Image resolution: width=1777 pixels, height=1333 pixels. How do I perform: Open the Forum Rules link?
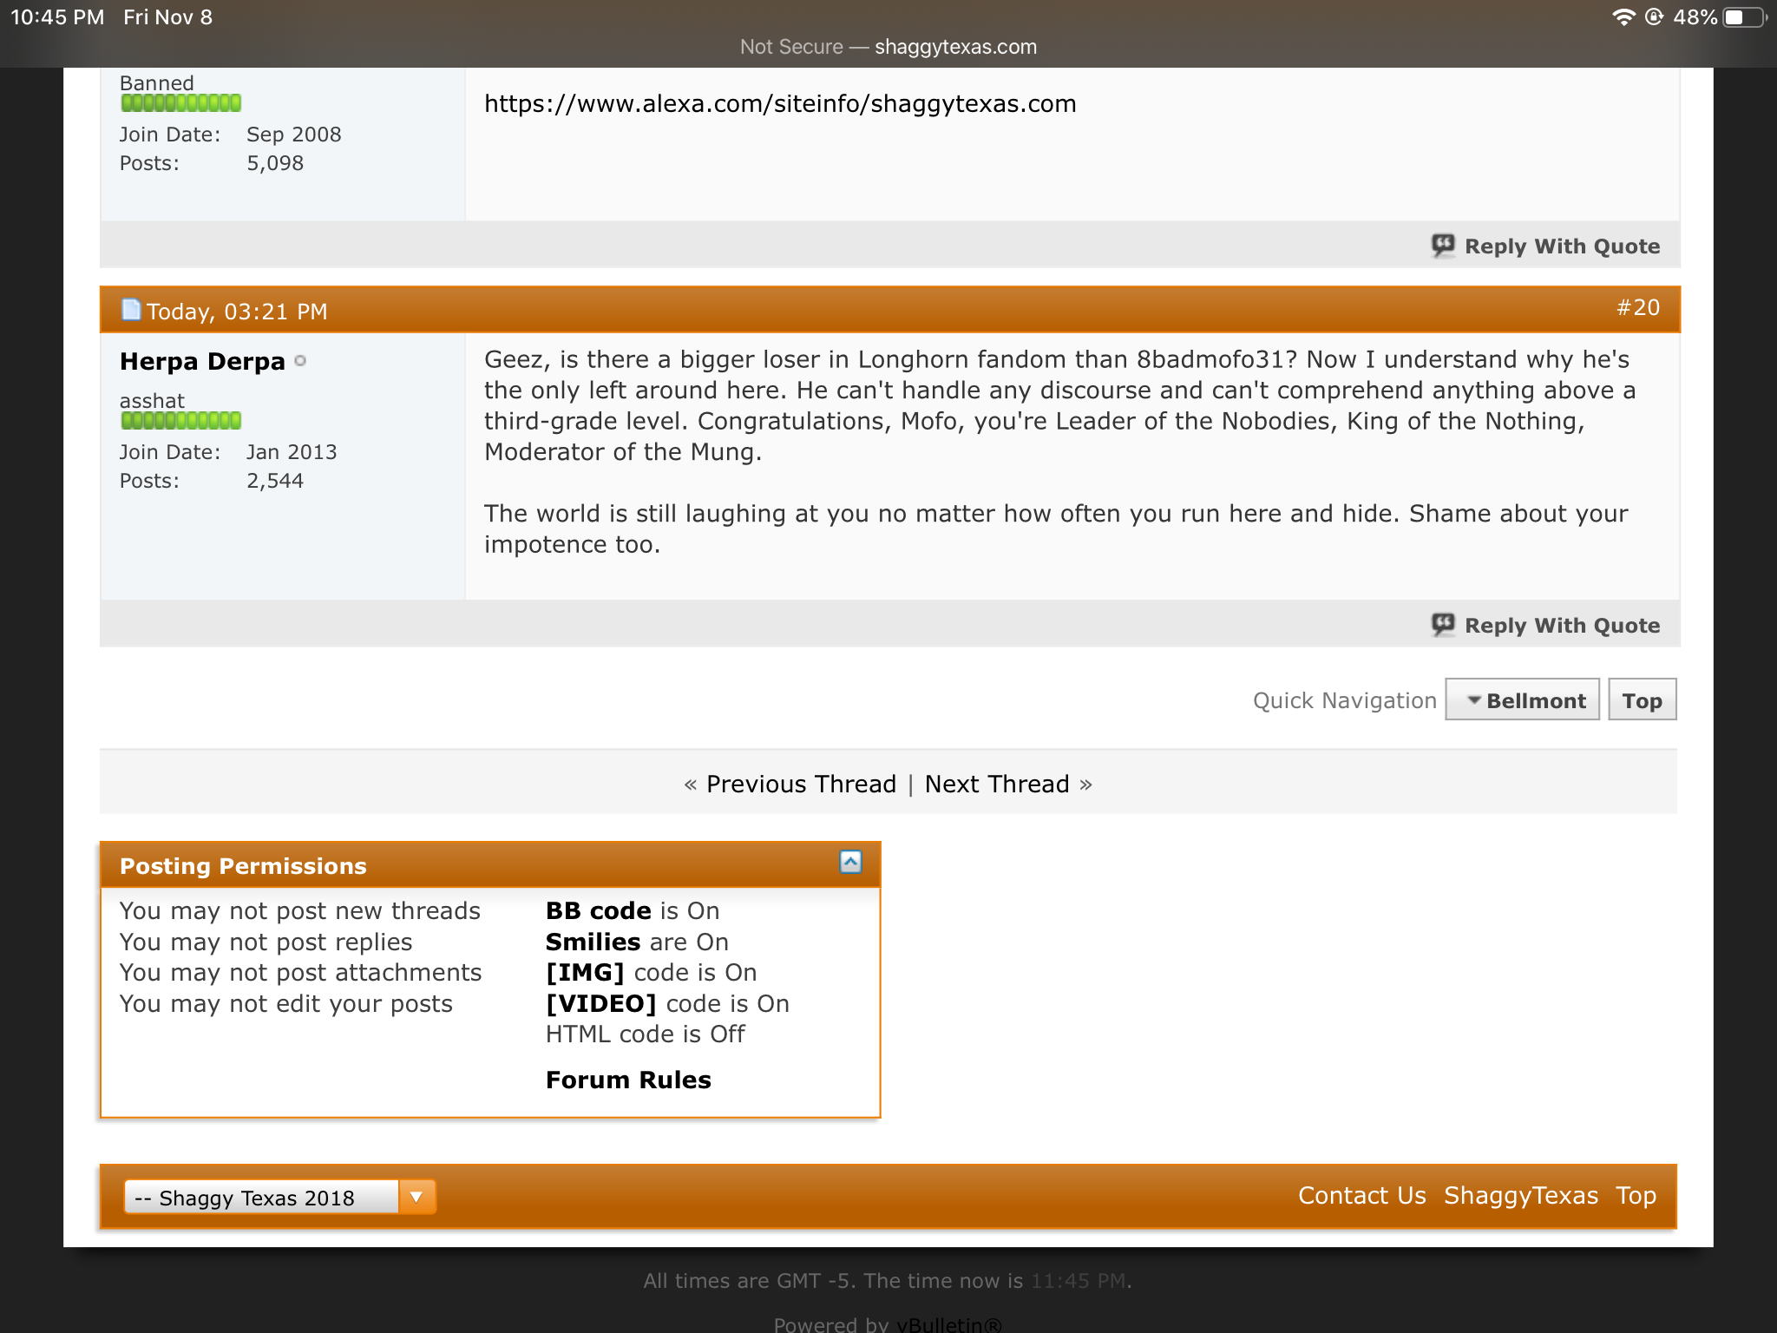point(628,1080)
